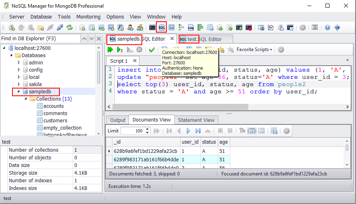The image size is (356, 204).
Task: Open the SQL Editor tool in main toolbar
Action: (x=162, y=27)
